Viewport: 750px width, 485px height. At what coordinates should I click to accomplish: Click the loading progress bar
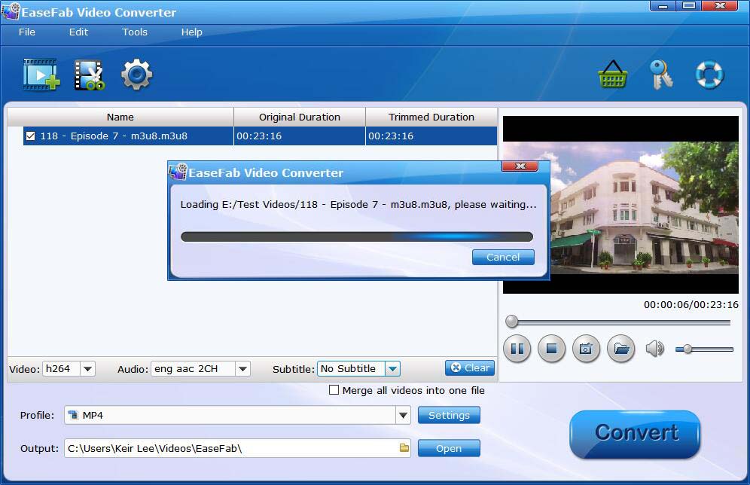(357, 236)
